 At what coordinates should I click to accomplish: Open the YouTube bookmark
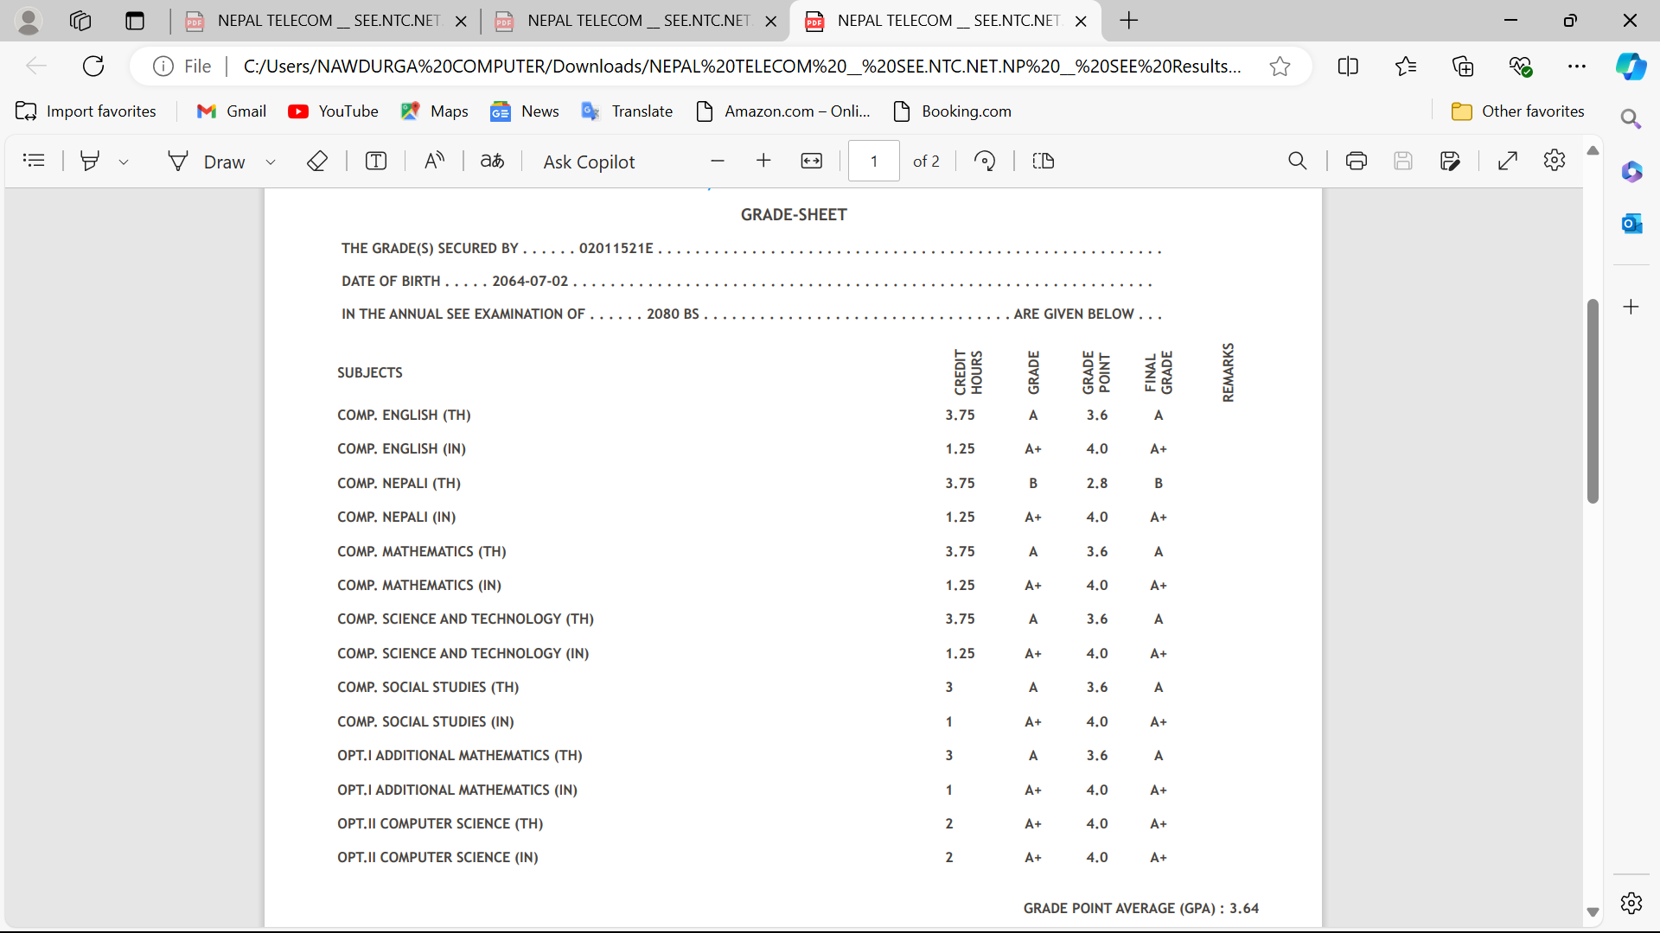pos(334,111)
